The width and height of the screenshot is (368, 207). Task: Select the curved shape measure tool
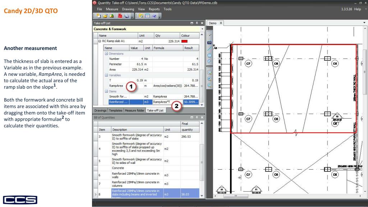210,61
